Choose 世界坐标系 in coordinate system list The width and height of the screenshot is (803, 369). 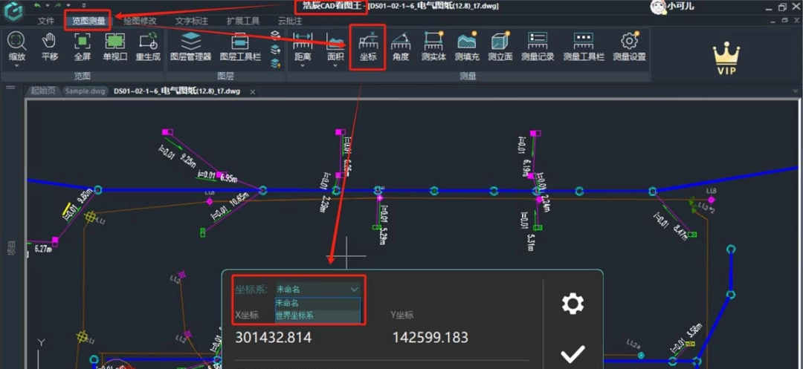pos(317,316)
